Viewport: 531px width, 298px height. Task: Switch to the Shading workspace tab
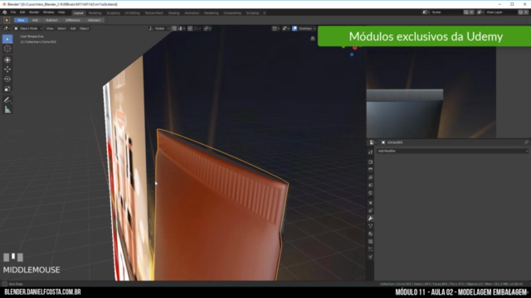(x=173, y=13)
